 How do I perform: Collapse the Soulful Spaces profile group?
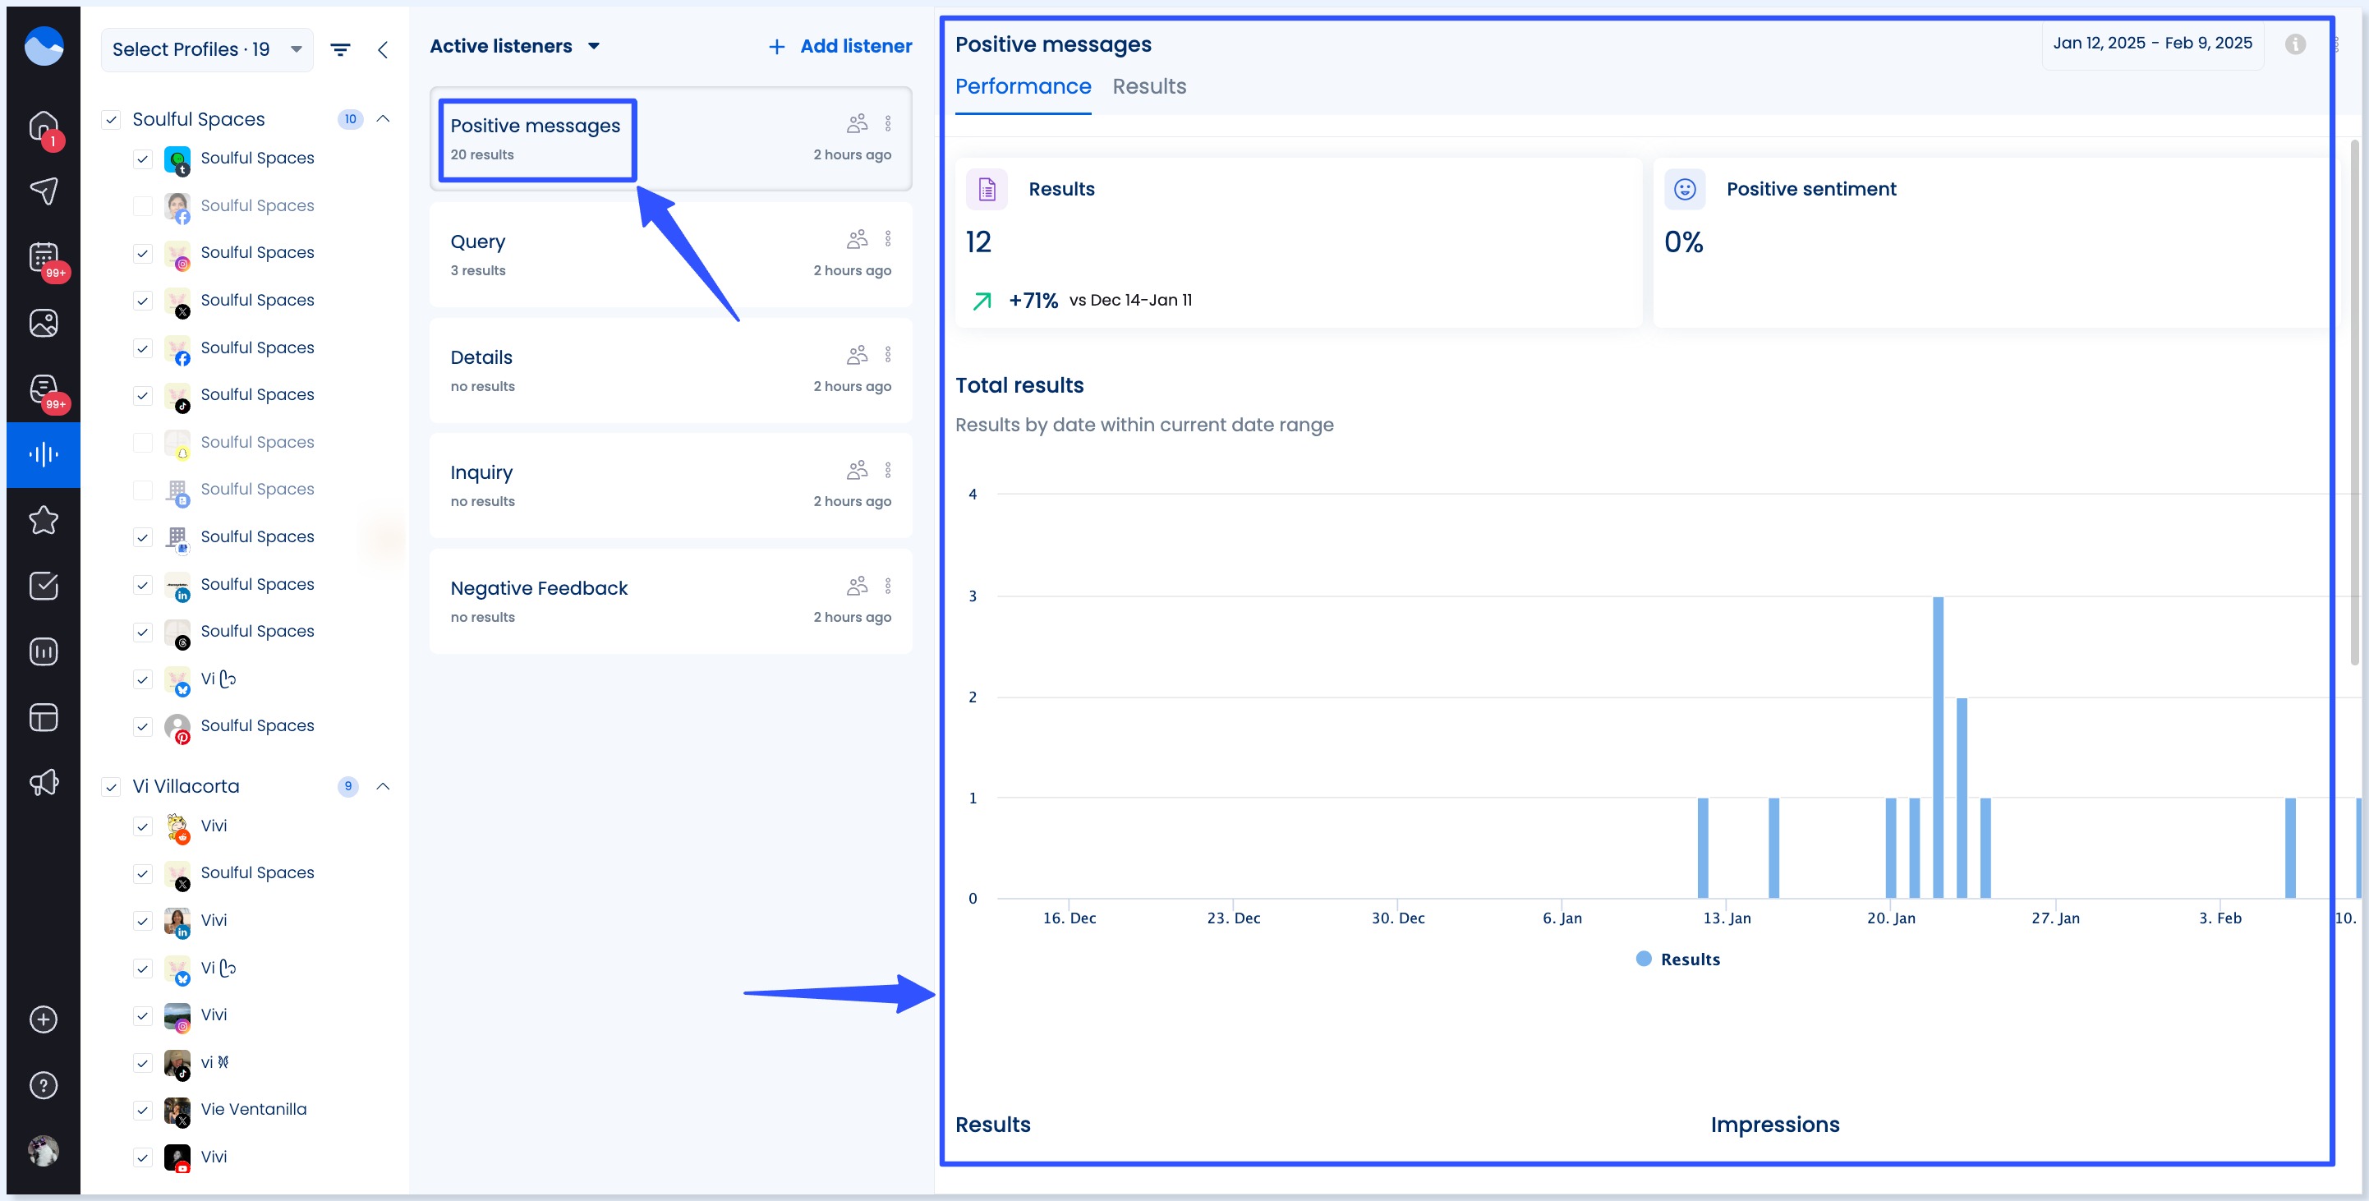[x=384, y=118]
